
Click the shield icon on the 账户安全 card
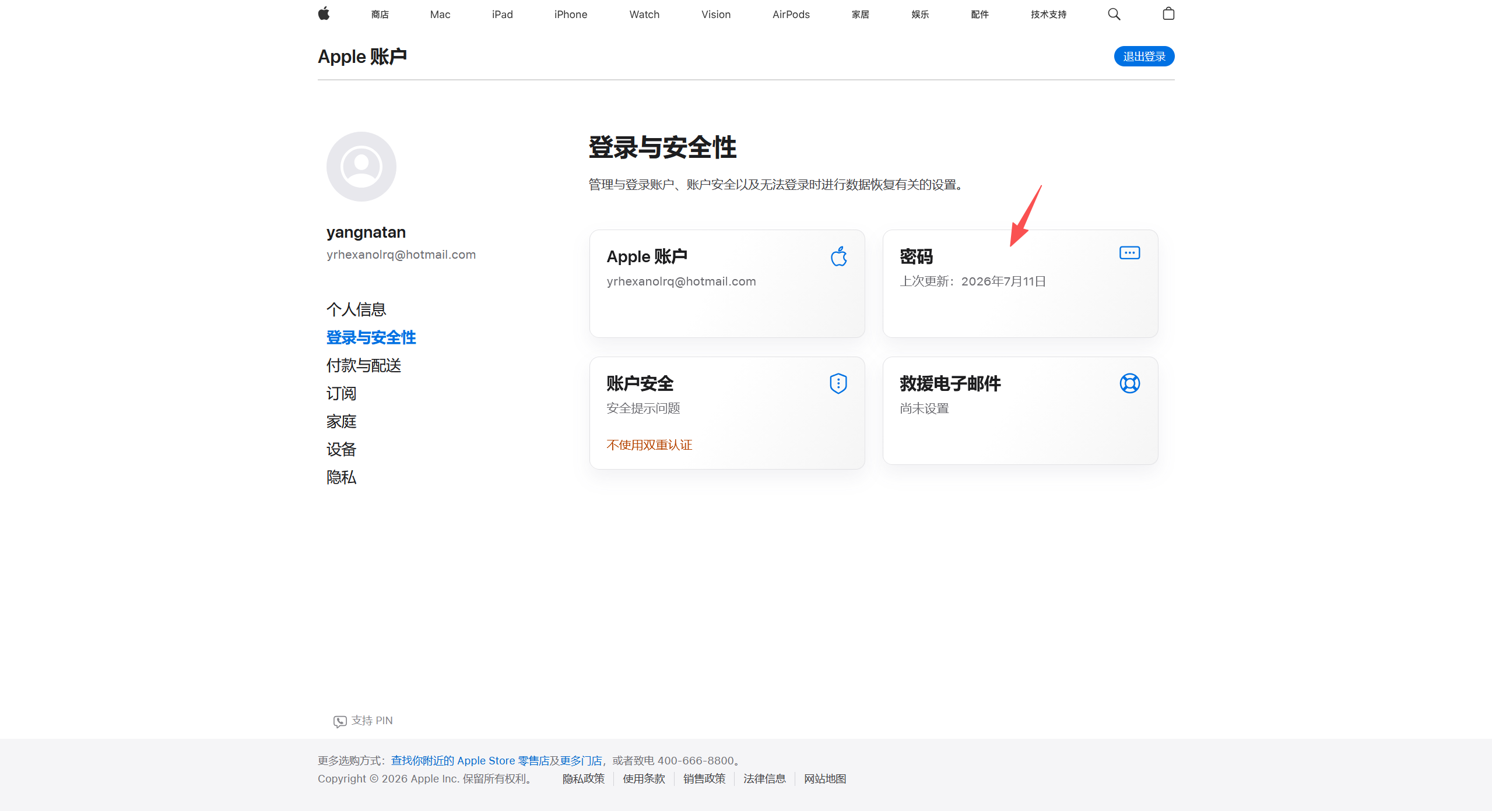pyautogui.click(x=838, y=383)
